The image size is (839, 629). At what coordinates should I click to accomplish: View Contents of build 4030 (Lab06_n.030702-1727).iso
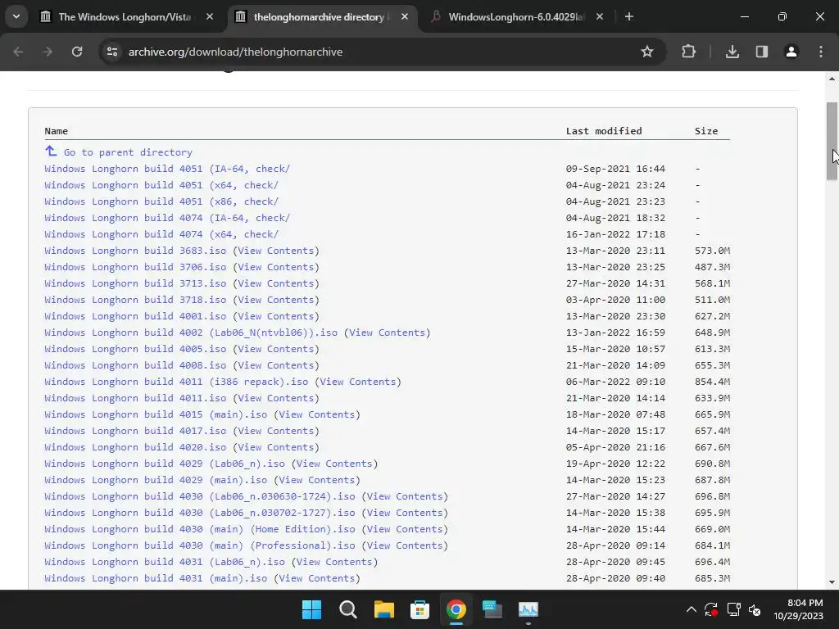coord(405,513)
